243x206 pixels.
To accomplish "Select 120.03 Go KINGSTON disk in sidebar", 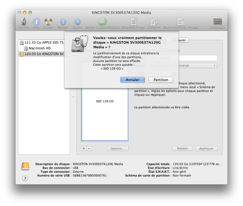I will [x=42, y=54].
